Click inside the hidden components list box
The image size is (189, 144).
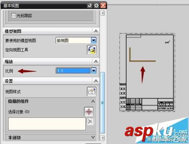pyautogui.click(x=47, y=124)
